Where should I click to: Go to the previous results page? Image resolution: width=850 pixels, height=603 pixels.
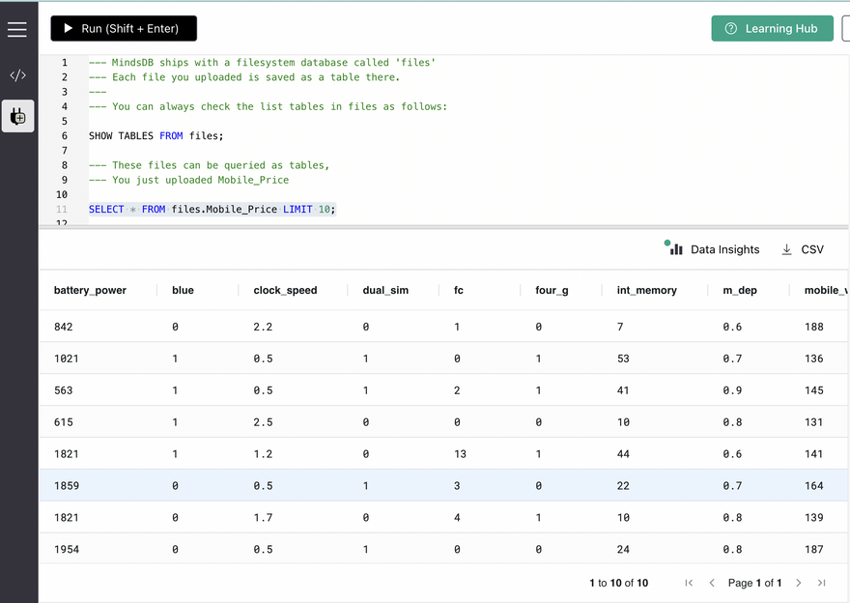coord(712,583)
